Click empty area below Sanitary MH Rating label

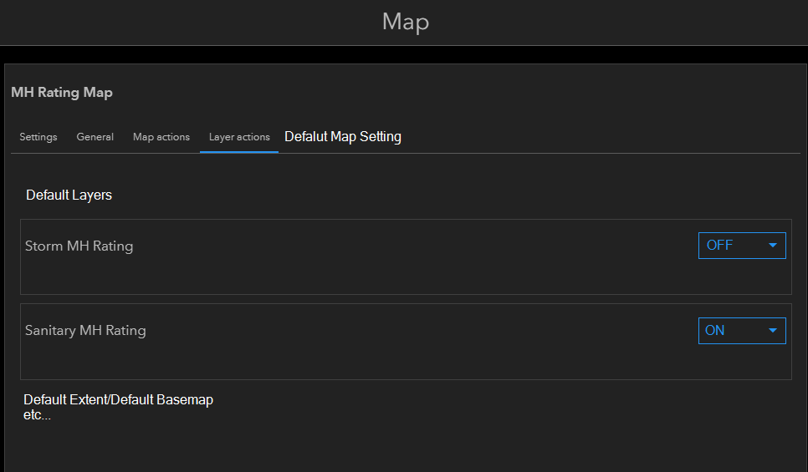pos(251,361)
